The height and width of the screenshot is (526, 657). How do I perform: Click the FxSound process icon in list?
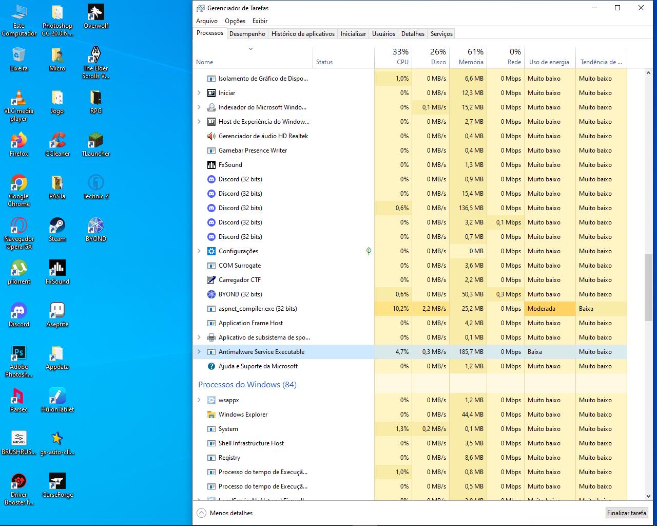click(211, 165)
